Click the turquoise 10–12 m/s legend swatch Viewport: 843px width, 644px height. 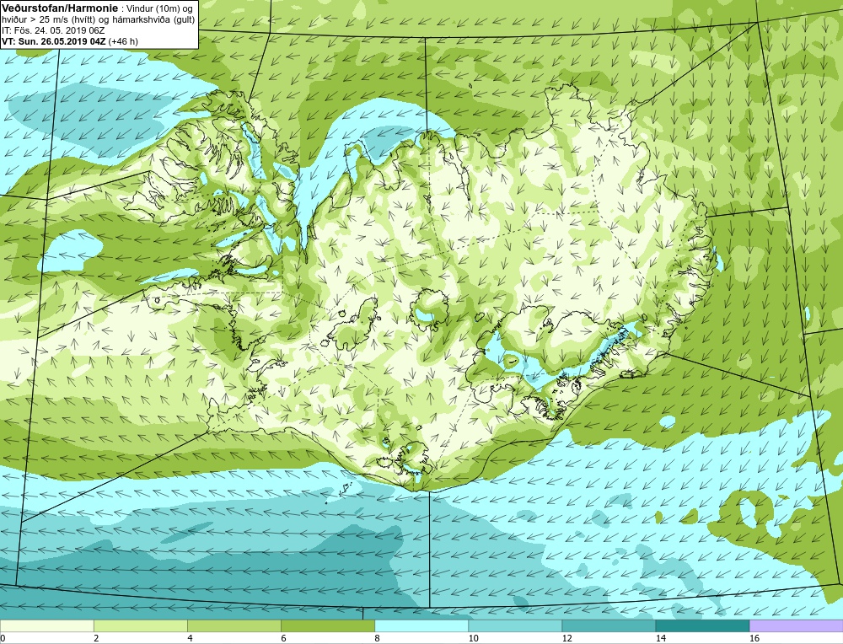tap(514, 625)
